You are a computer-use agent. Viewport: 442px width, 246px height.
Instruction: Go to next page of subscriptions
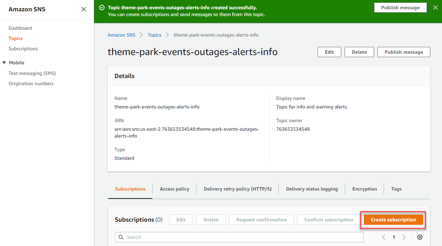pyautogui.click(x=404, y=237)
